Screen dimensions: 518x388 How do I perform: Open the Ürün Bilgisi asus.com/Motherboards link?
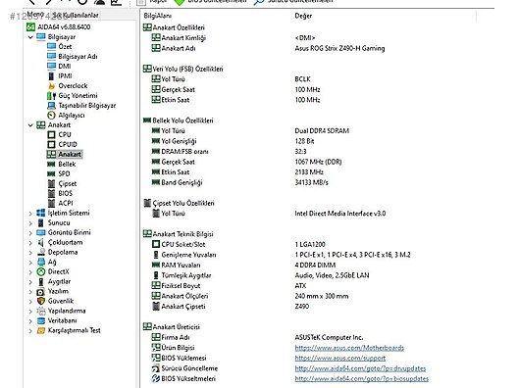349,348
